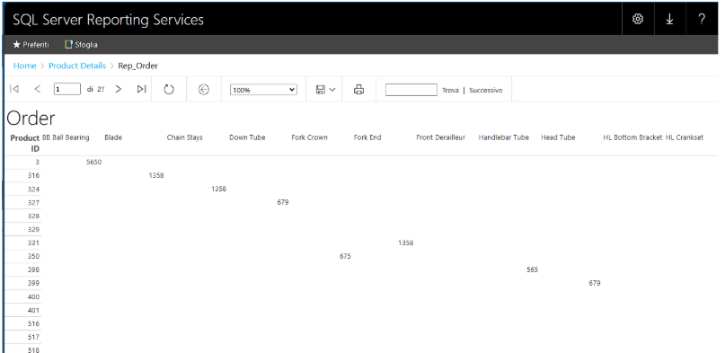Click the Blade column header

tap(113, 137)
